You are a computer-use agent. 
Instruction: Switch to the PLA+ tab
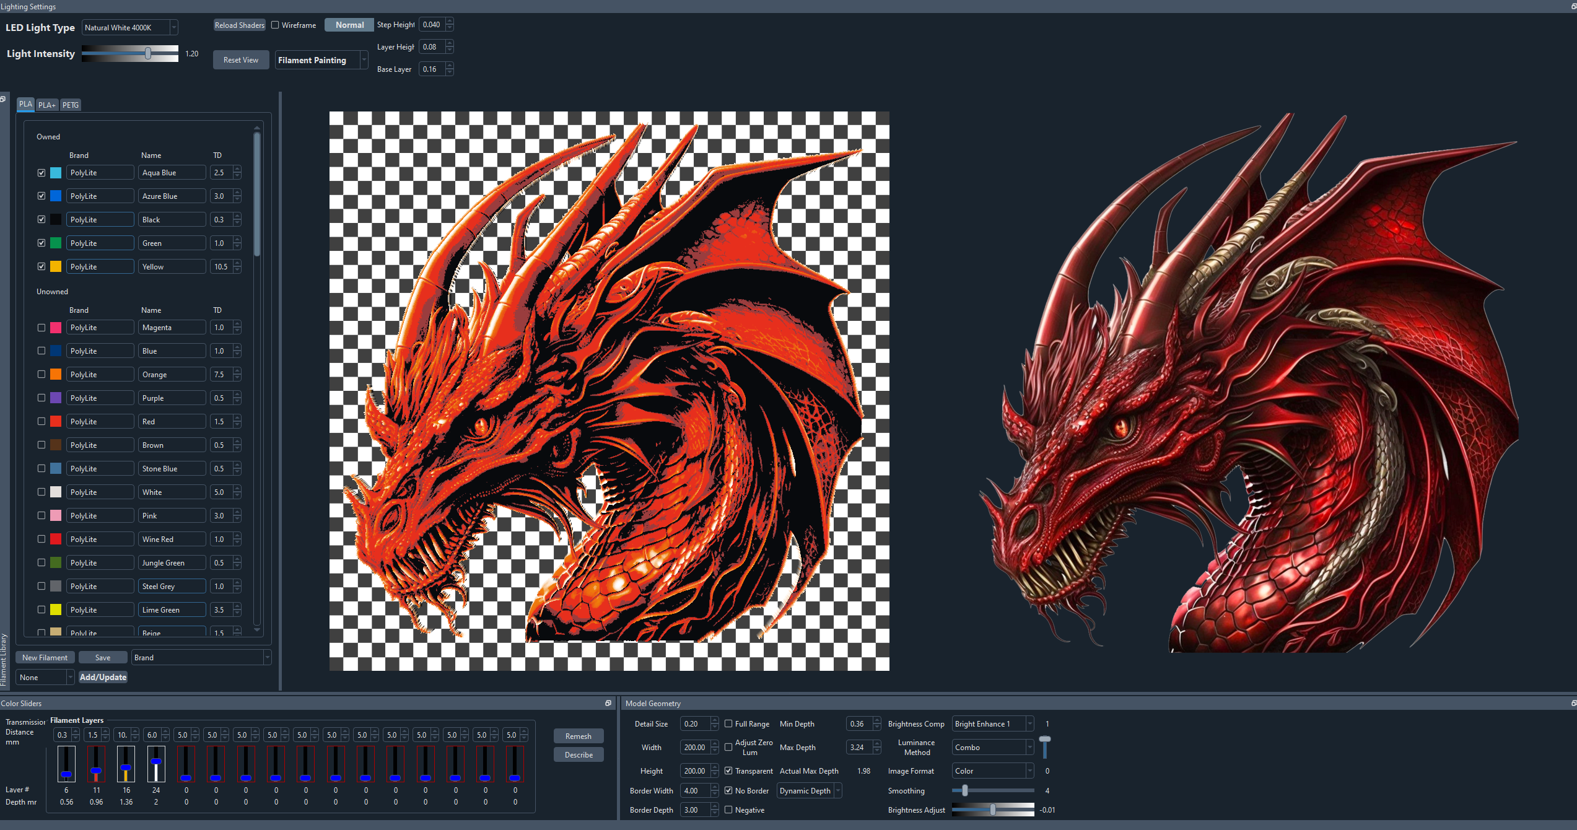coord(47,105)
